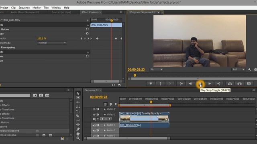The height and width of the screenshot is (144, 257).
Task: Switch to the Effect Controls tab
Action: pos(90,12)
